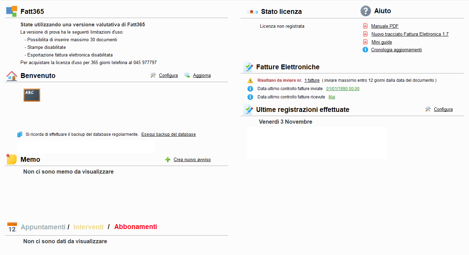Click the Ultime registrazioni effettuate section icon

pyautogui.click(x=248, y=109)
